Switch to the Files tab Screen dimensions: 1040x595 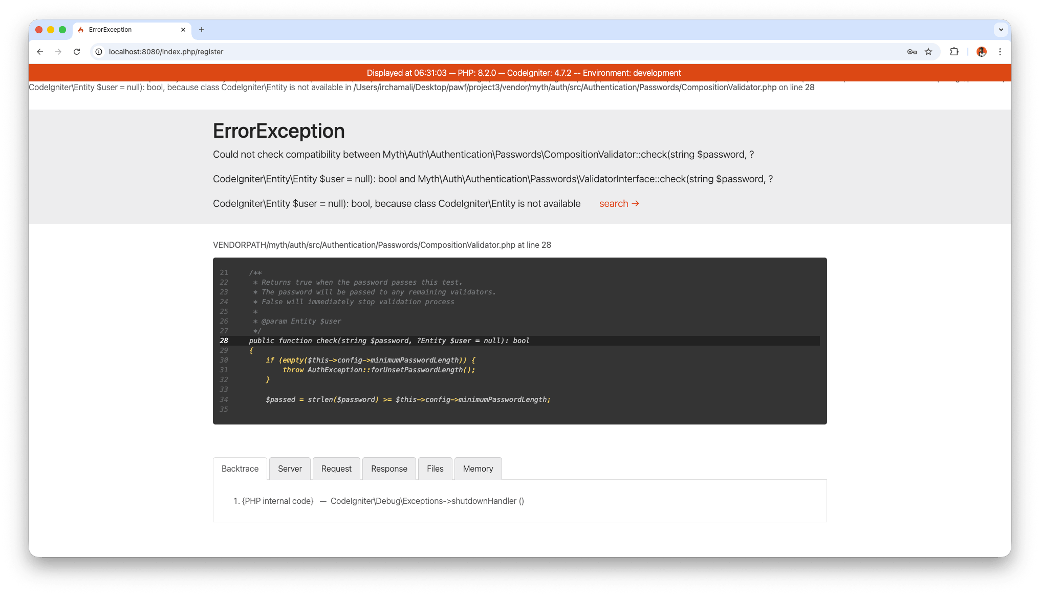[435, 469]
